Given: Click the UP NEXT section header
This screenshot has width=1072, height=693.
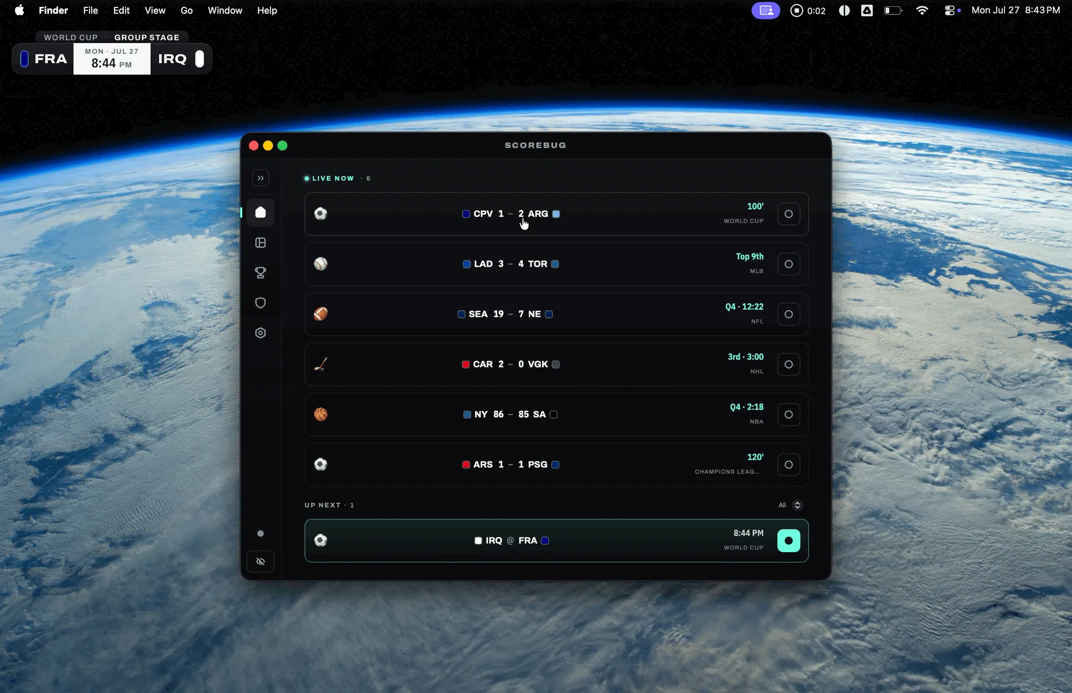Looking at the screenshot, I should coord(322,505).
